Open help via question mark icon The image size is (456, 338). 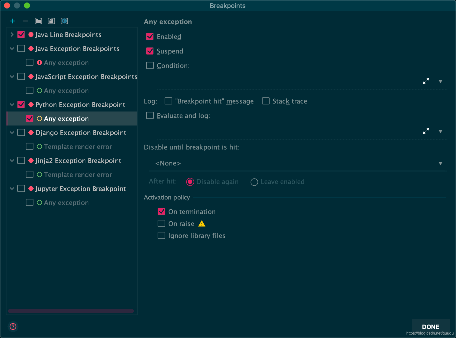click(x=13, y=326)
